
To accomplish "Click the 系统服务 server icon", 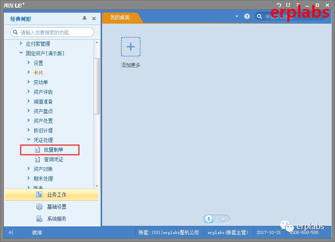I will 39,219.
